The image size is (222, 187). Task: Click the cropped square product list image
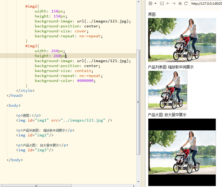coord(168,90)
